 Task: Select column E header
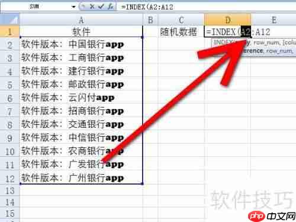tap(274, 20)
